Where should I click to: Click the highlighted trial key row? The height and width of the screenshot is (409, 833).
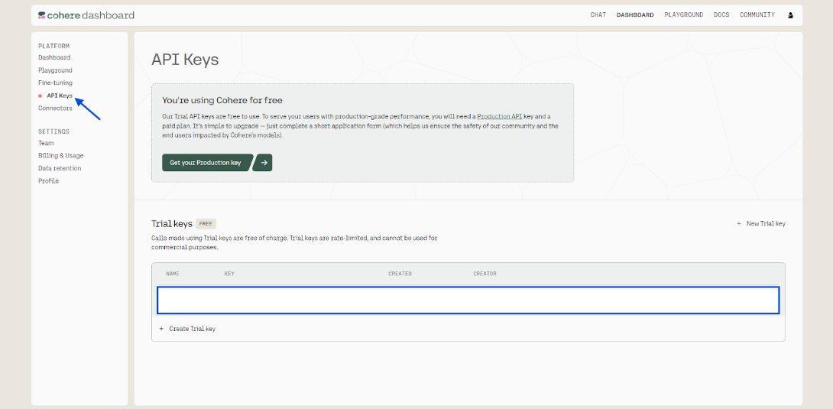pyautogui.click(x=468, y=300)
